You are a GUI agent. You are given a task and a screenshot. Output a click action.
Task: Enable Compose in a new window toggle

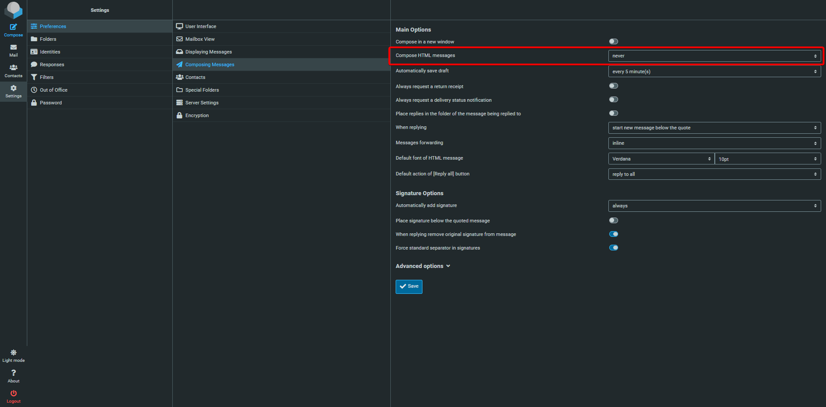click(x=613, y=42)
